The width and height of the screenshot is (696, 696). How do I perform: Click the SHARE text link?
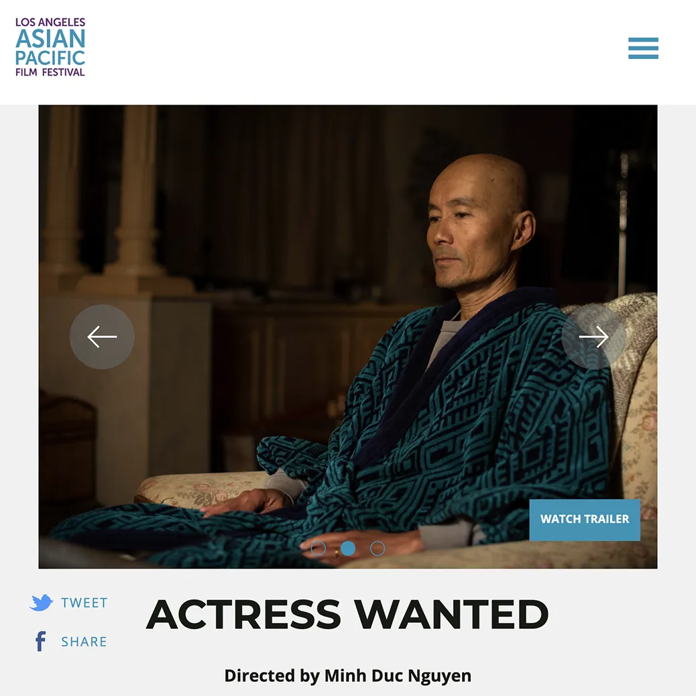[84, 642]
